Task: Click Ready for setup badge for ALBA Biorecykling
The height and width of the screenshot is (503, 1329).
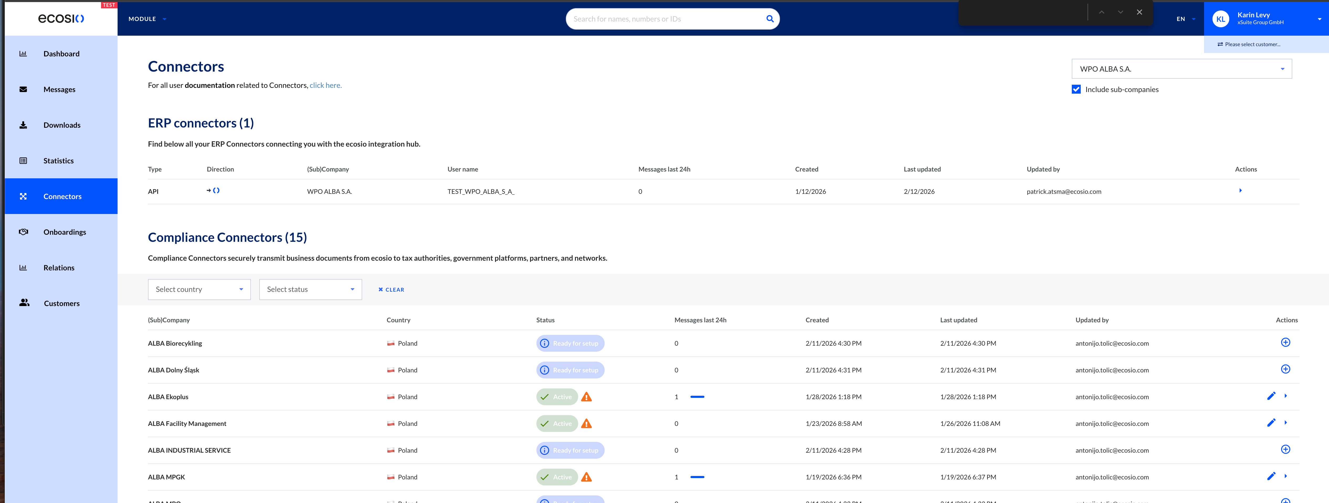Action: point(570,343)
